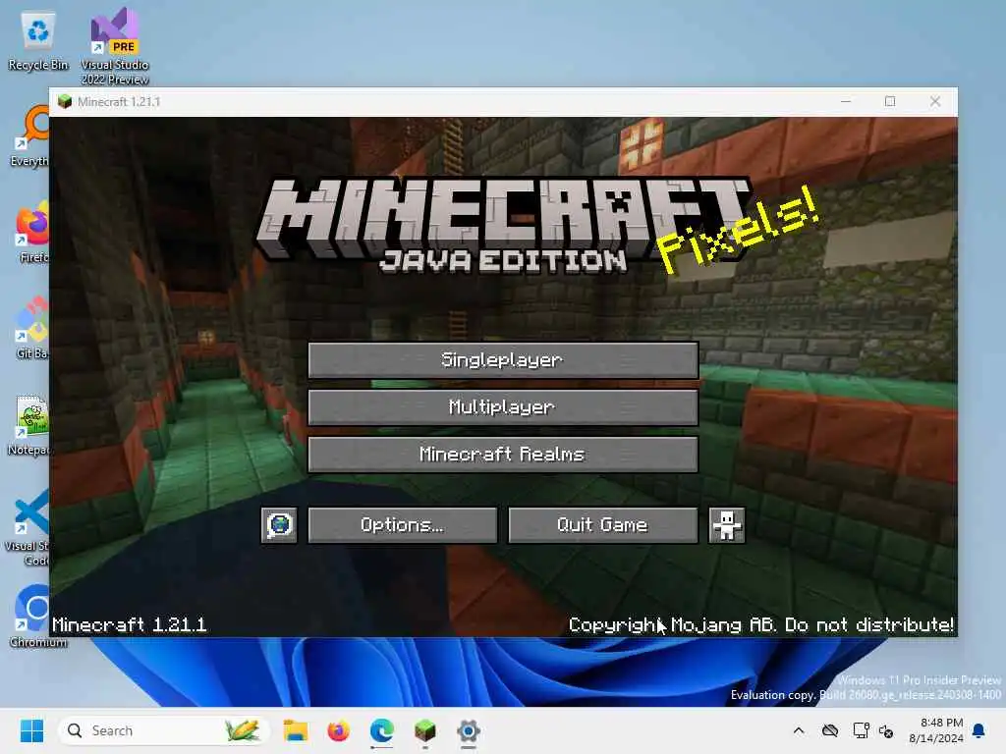Click the cloud sync tray icon
The width and height of the screenshot is (1006, 754).
tap(830, 730)
